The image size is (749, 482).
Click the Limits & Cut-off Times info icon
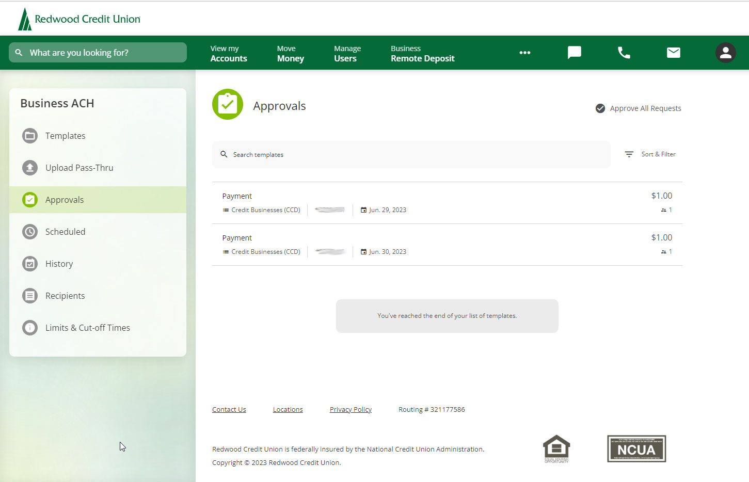point(30,328)
